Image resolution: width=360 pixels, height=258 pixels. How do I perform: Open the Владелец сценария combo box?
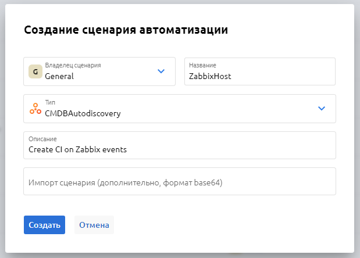coord(99,71)
